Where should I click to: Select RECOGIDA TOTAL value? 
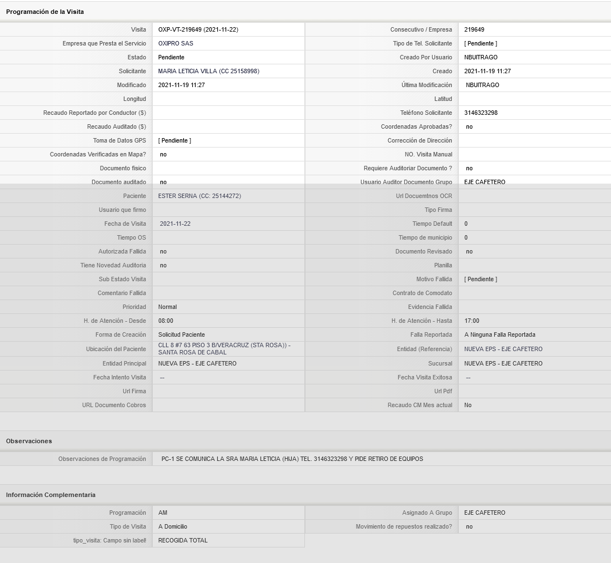click(183, 540)
